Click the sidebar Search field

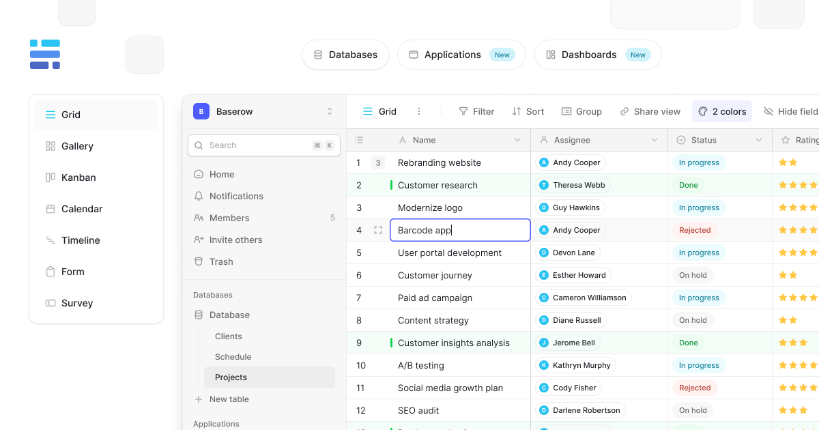[263, 145]
